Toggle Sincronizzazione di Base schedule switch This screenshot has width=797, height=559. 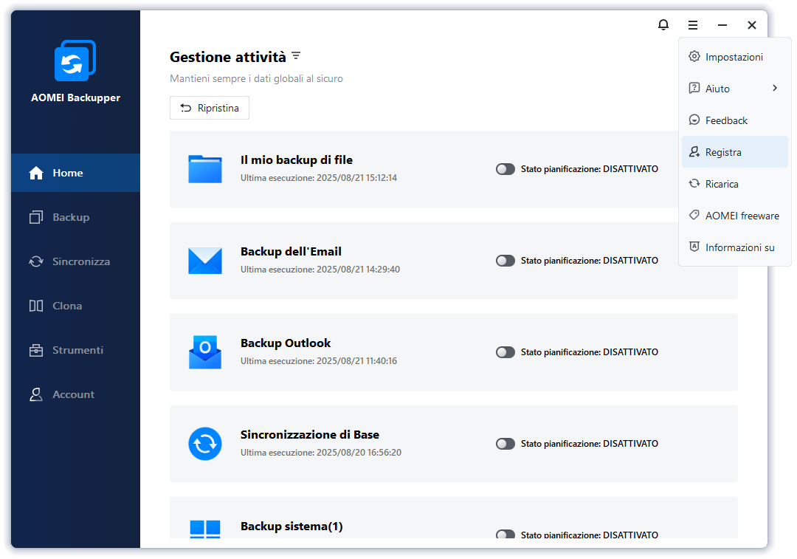[506, 444]
